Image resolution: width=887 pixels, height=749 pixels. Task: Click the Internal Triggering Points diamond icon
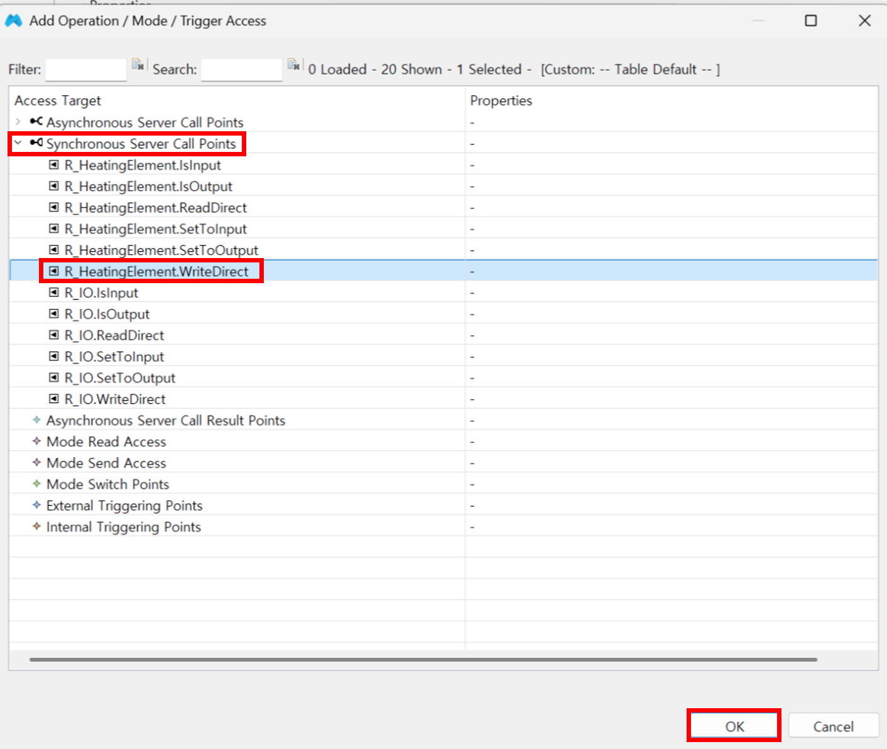[36, 527]
